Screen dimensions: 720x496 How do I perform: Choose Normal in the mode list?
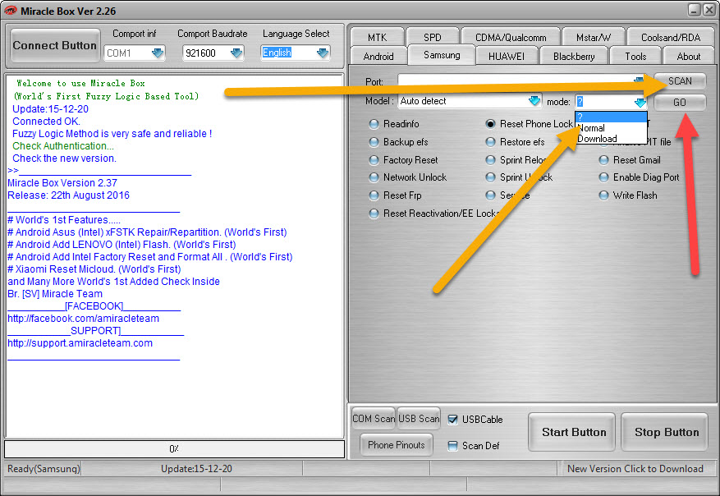611,128
